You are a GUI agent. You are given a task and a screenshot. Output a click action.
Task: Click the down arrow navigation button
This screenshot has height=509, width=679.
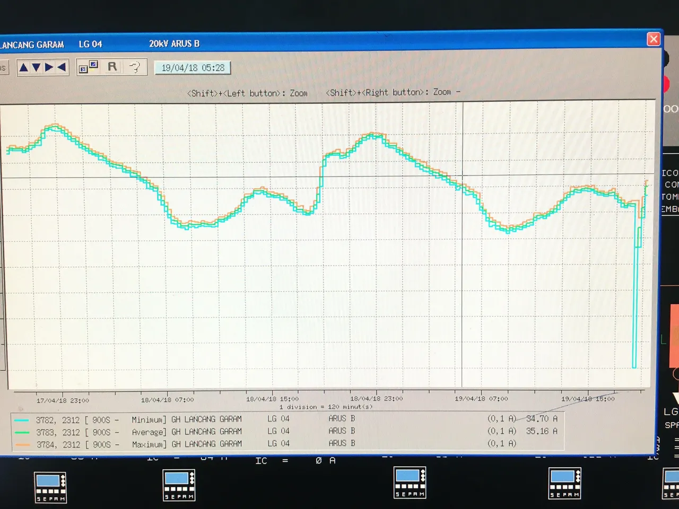(x=36, y=67)
